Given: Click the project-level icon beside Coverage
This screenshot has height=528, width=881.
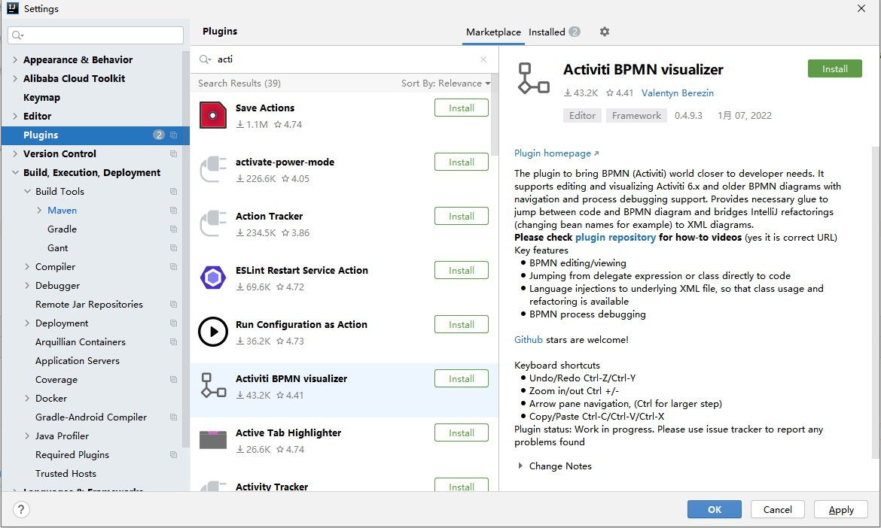Looking at the screenshot, I should coord(174,379).
